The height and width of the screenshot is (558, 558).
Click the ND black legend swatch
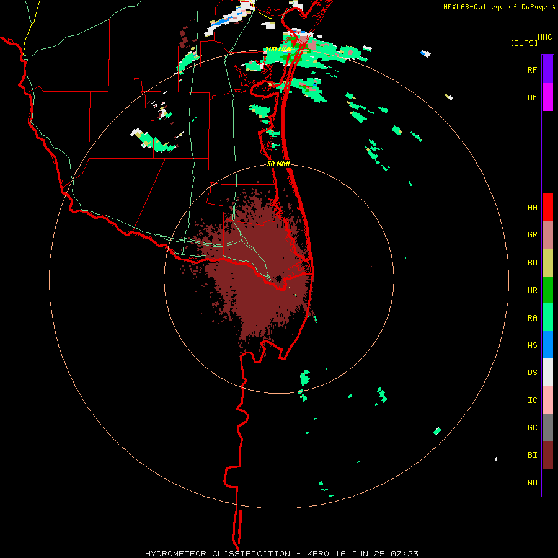pos(547,482)
